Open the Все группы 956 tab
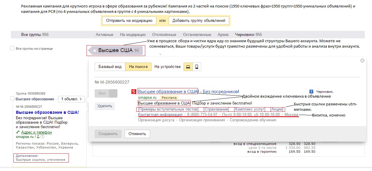Screen dimensions: 372x171 [x=35, y=34]
